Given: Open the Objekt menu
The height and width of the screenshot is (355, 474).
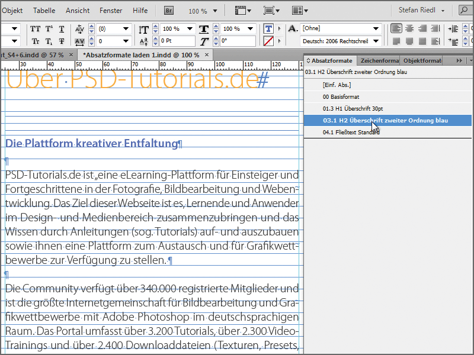Looking at the screenshot, I should (12, 11).
